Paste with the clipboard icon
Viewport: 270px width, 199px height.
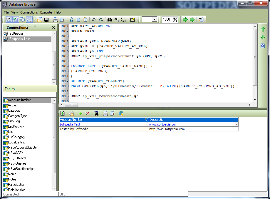tap(85, 20)
